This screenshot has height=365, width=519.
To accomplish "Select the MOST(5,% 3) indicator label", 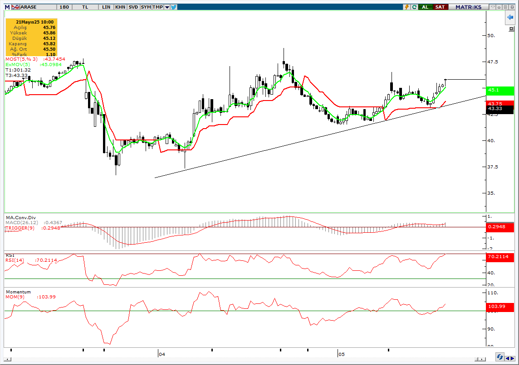I will [21, 59].
